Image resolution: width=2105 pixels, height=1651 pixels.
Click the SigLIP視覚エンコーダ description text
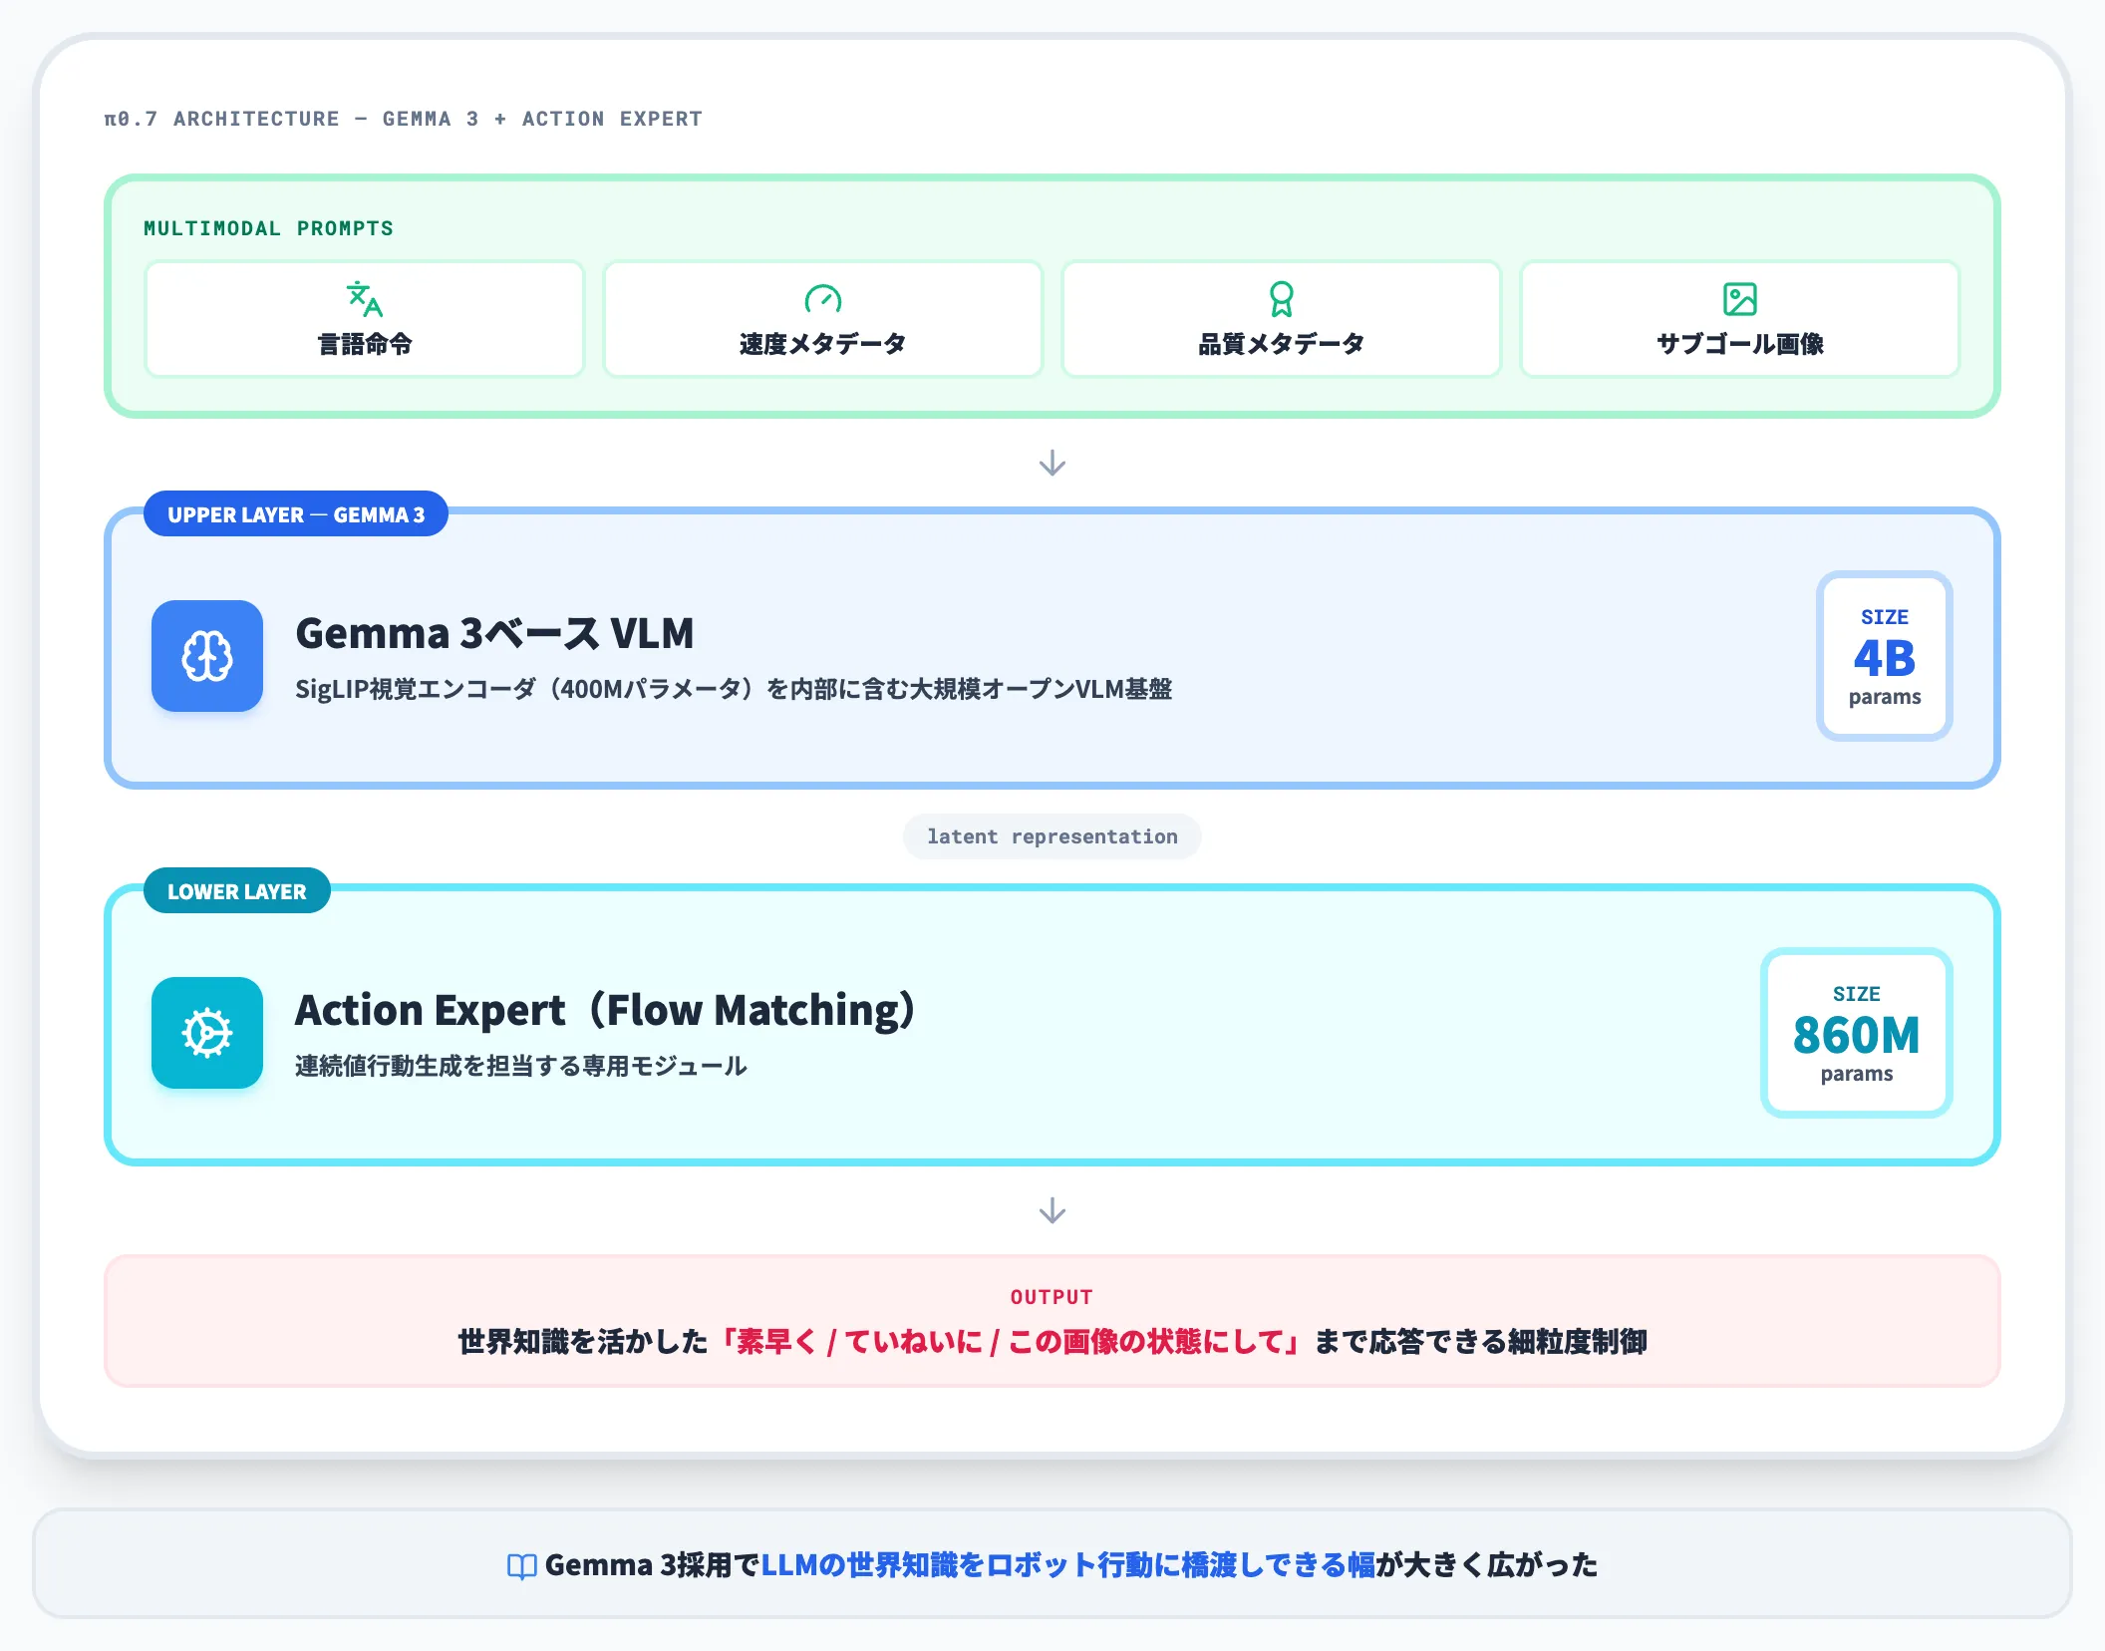coord(734,689)
